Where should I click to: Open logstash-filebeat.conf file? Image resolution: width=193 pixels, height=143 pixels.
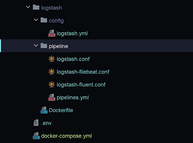click(83, 72)
